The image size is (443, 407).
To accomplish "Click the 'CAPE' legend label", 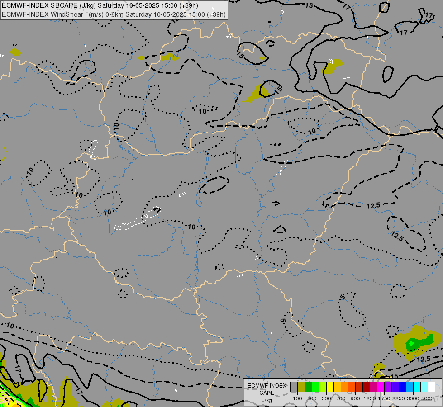I will coord(267,393).
